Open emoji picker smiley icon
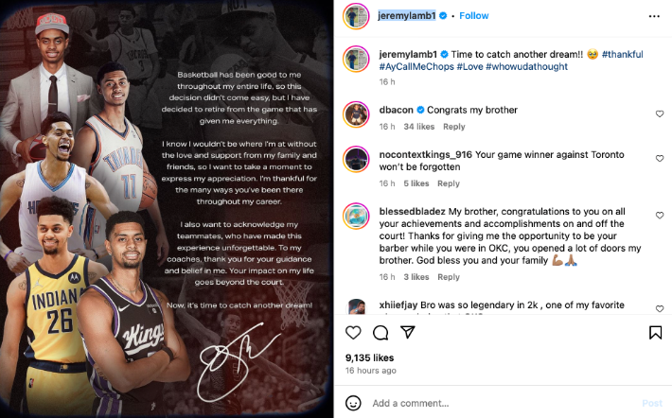The height and width of the screenshot is (418, 672). coord(353,403)
